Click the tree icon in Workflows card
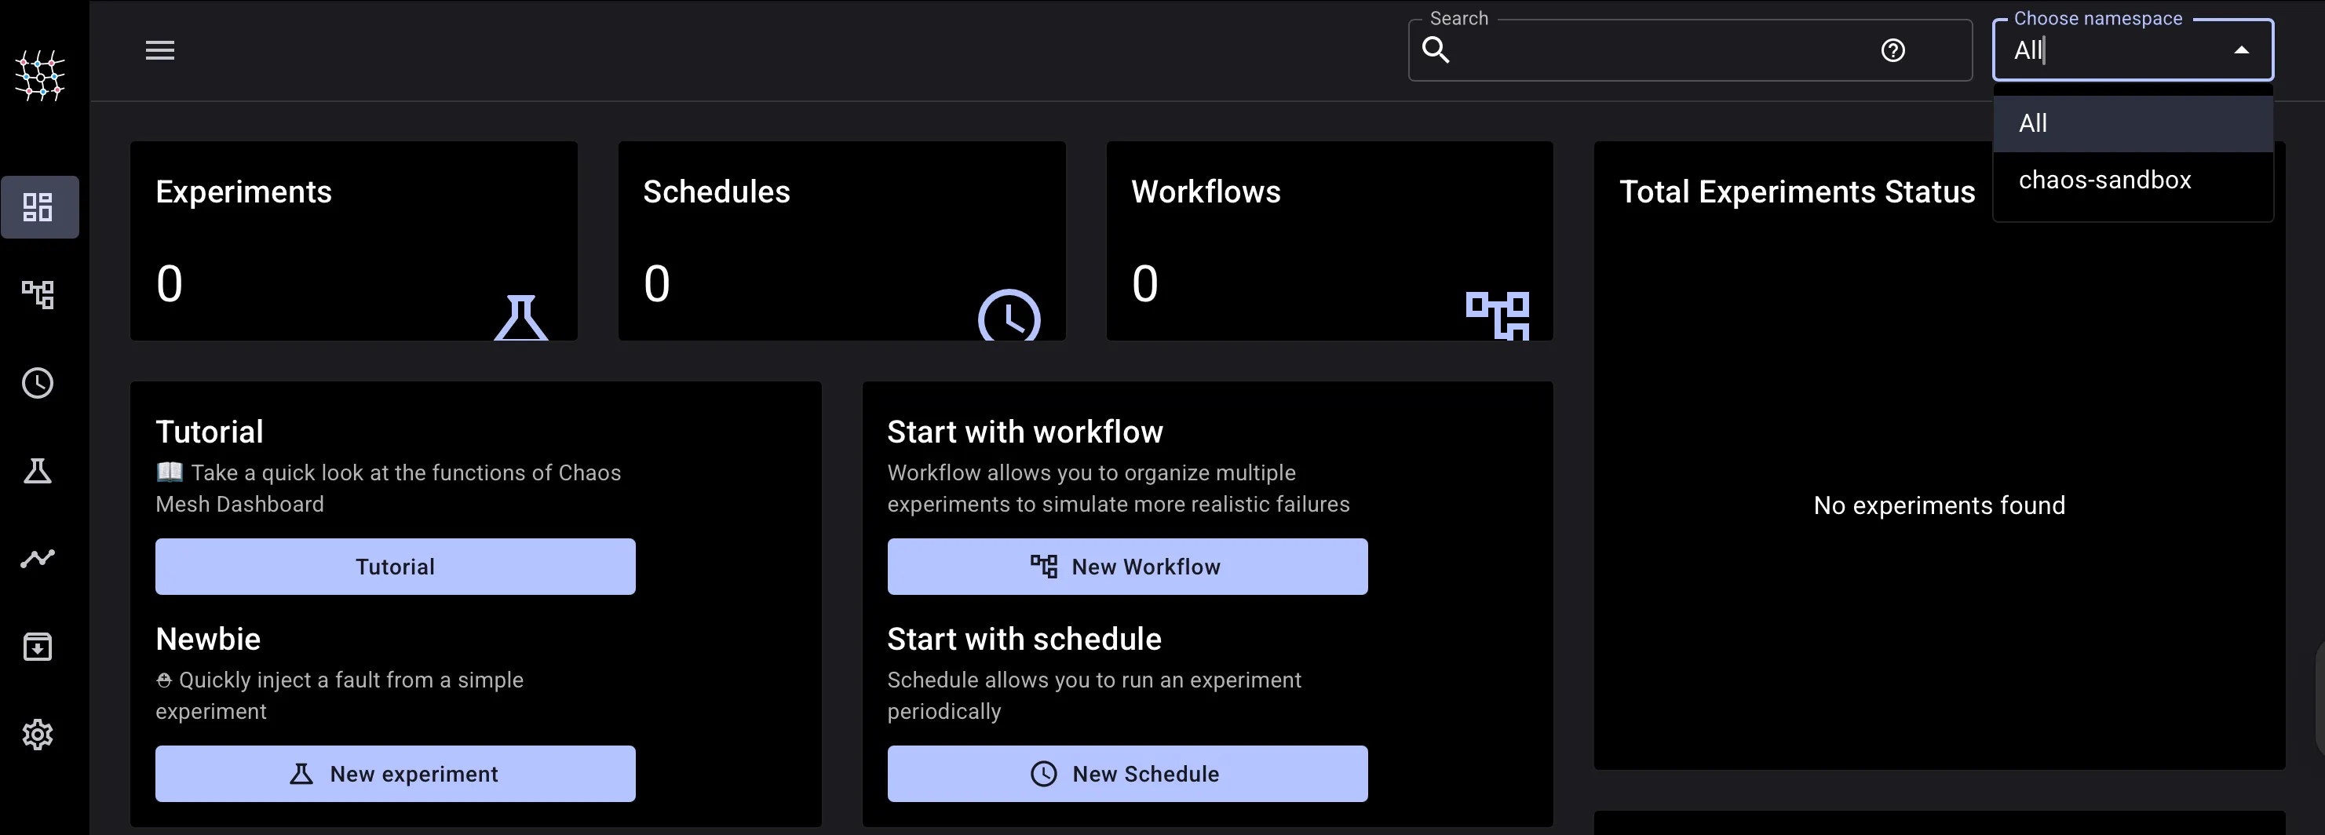The image size is (2325, 835). (1498, 315)
